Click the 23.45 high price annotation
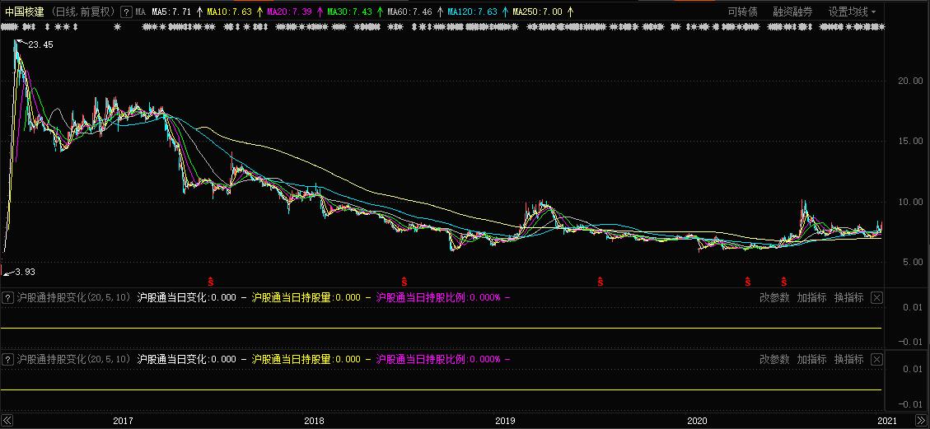 click(41, 44)
